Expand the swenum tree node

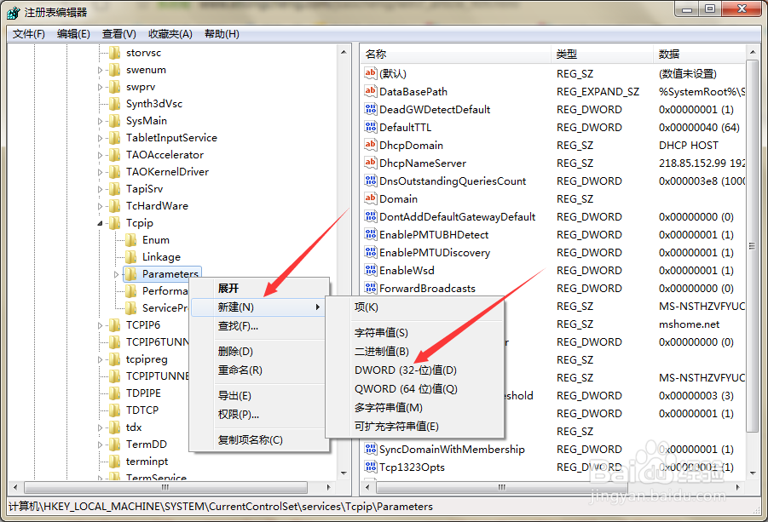click(100, 70)
